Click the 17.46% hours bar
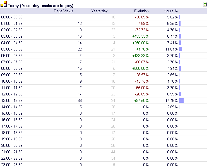 (181, 100)
